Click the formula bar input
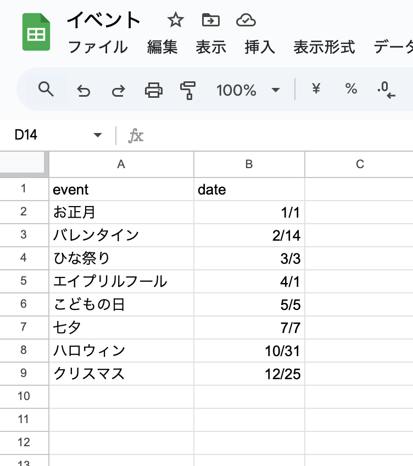 280,135
